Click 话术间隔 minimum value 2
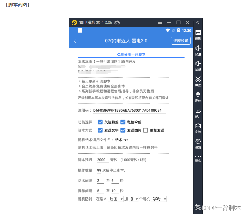 point(101,181)
